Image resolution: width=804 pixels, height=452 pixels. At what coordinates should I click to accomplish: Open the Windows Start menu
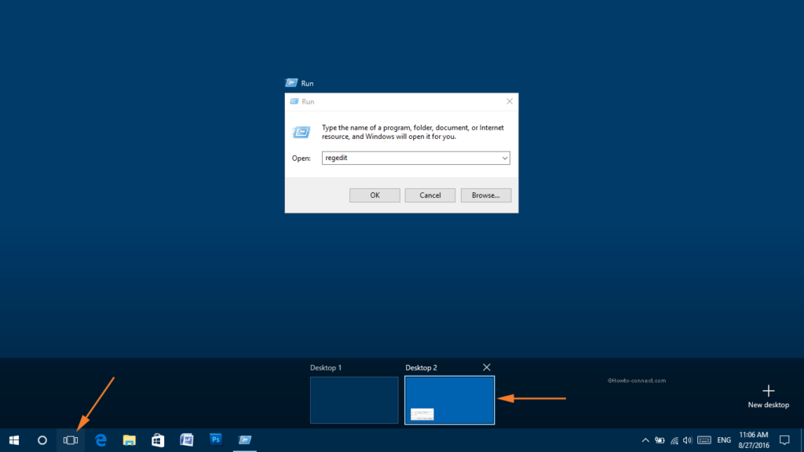pyautogui.click(x=14, y=440)
